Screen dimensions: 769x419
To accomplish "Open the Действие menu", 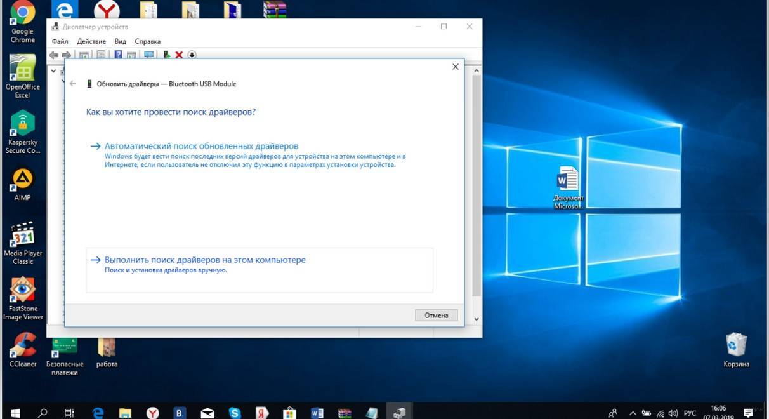I will click(91, 41).
